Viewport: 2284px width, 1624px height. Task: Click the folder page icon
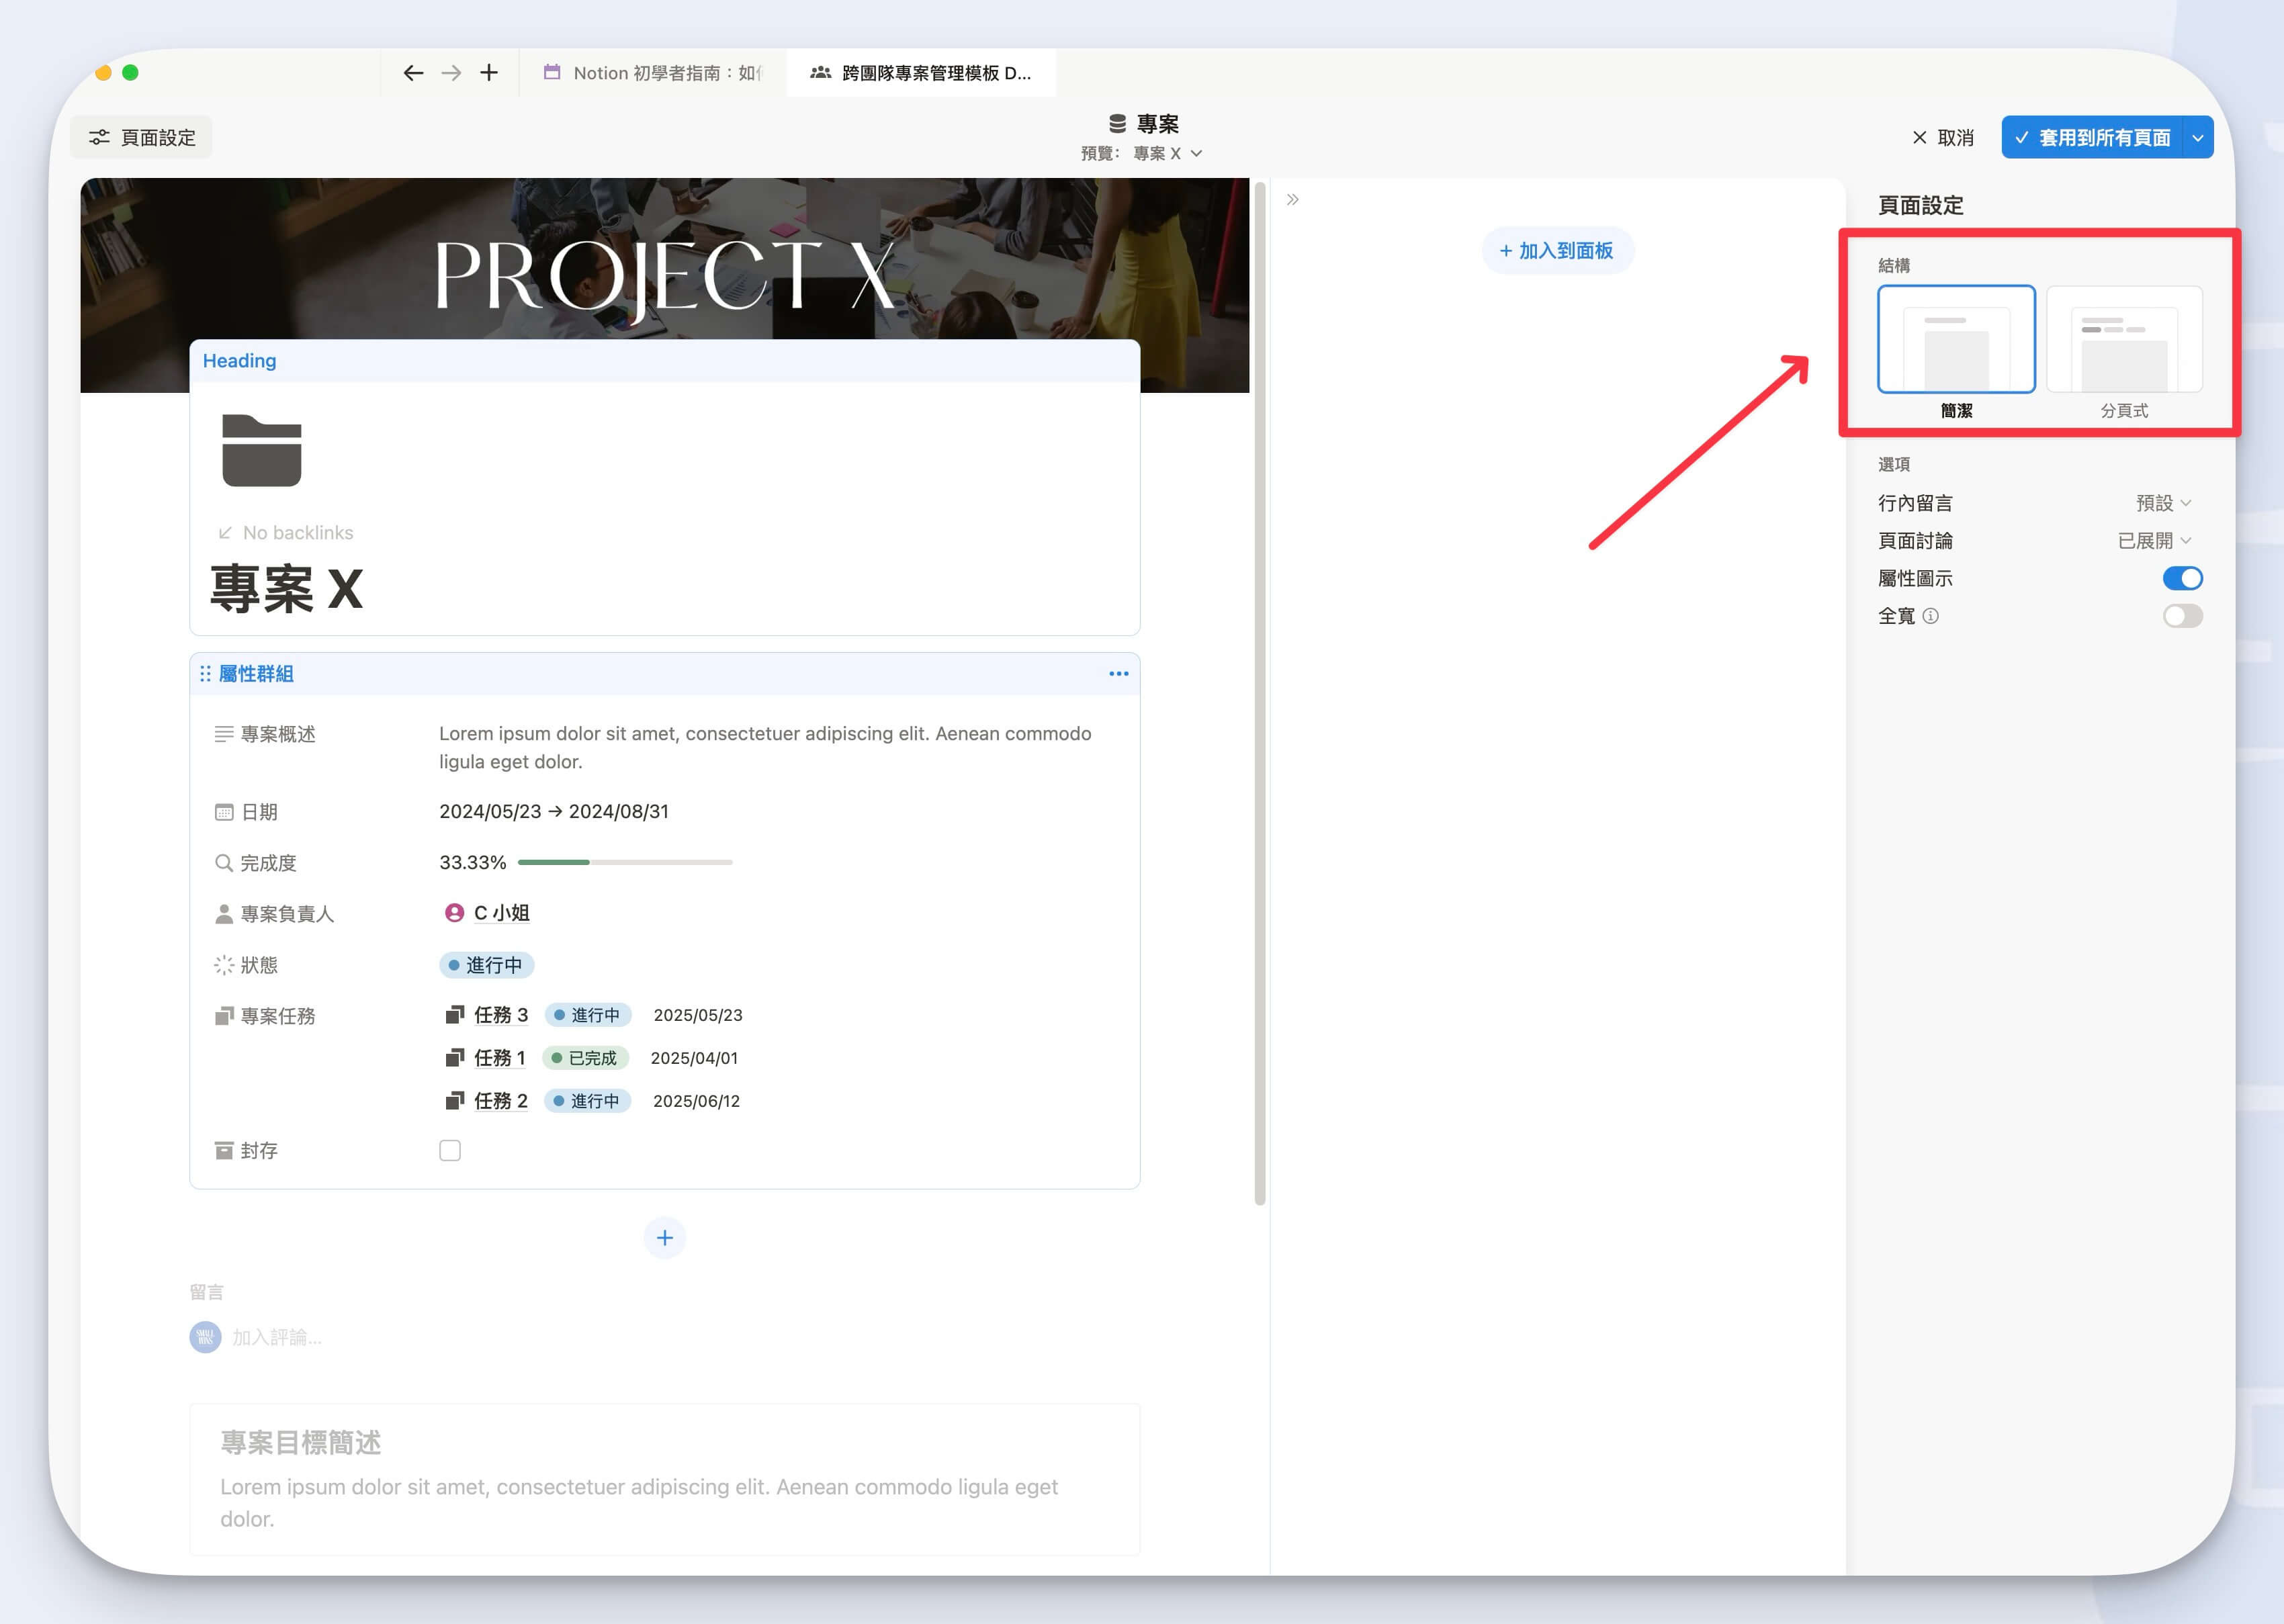pos(262,451)
